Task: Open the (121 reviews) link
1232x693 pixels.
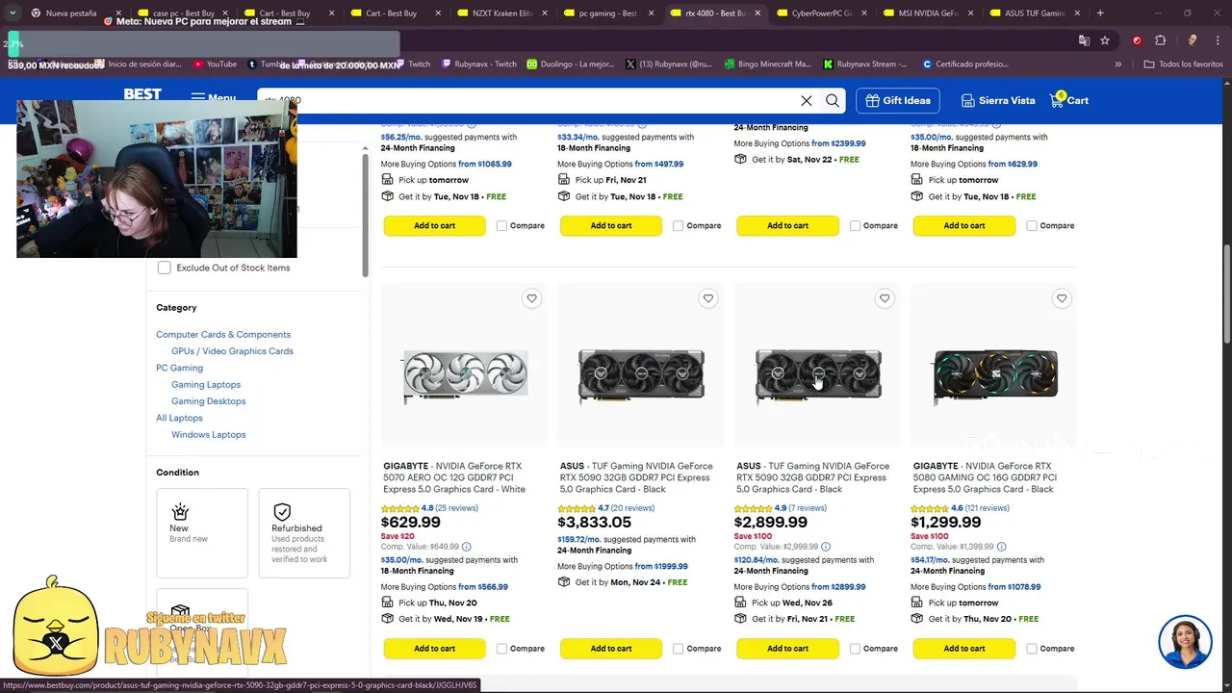Action: (987, 508)
